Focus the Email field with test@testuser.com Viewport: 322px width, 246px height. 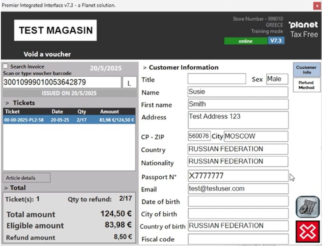pos(238,189)
